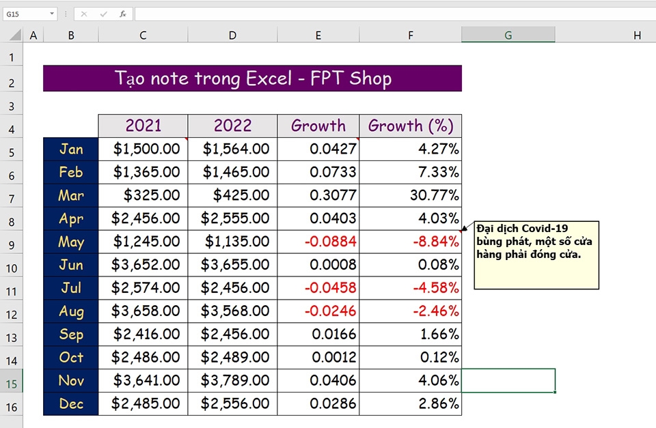Click the red value -0.0458
This screenshot has width=656, height=428.
pyautogui.click(x=318, y=288)
